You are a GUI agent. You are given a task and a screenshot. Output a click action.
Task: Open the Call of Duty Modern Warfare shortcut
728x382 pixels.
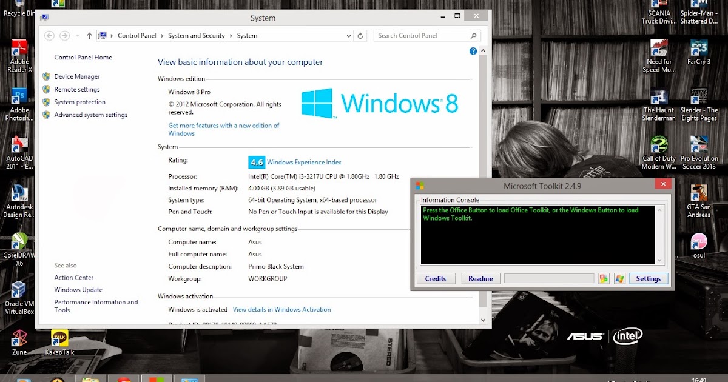[659, 153]
